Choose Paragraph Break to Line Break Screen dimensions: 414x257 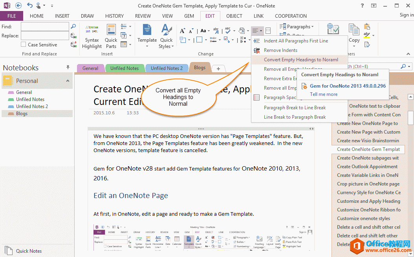[295, 108]
